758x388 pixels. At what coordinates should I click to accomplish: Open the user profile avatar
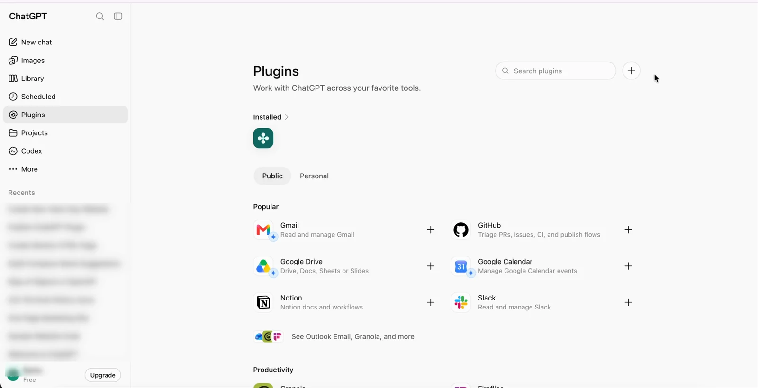(13, 375)
